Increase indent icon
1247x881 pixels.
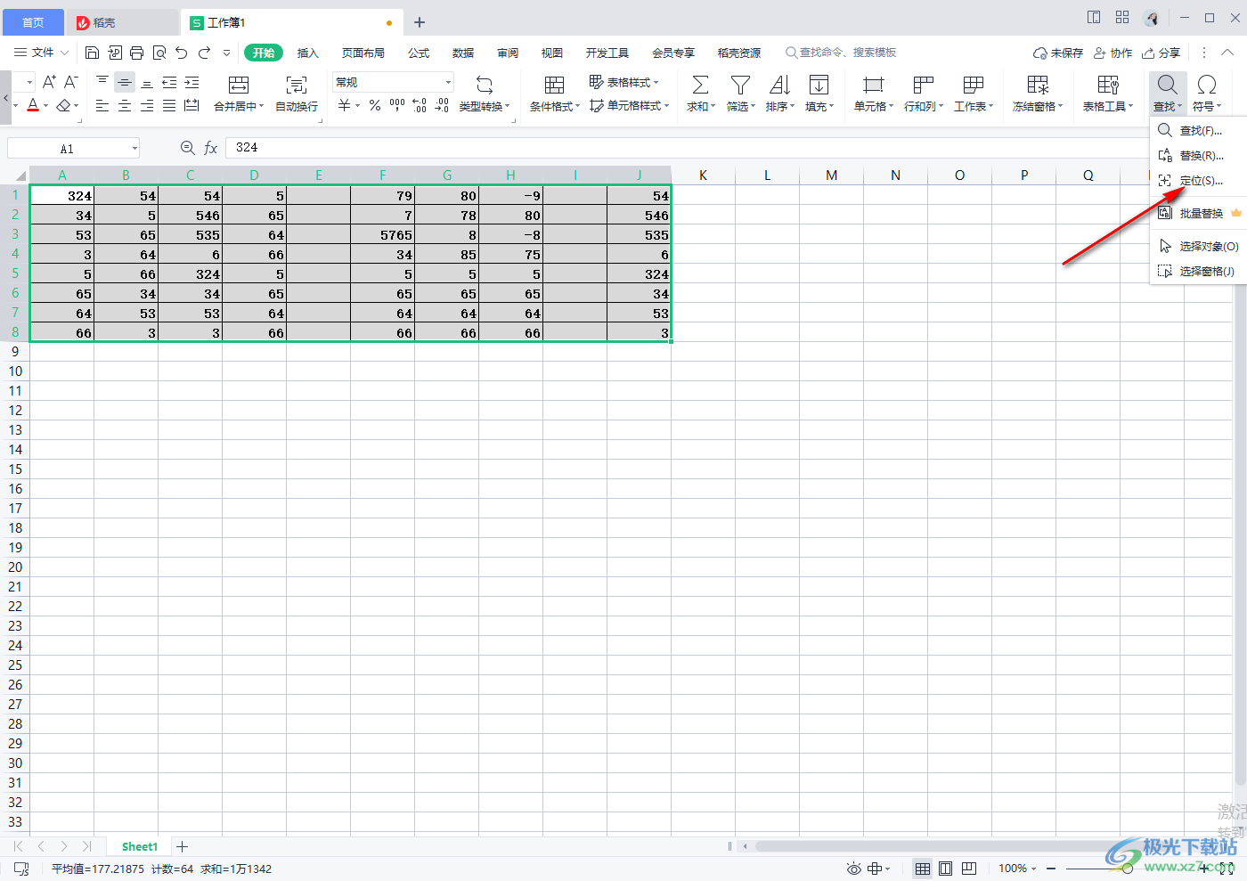point(192,82)
